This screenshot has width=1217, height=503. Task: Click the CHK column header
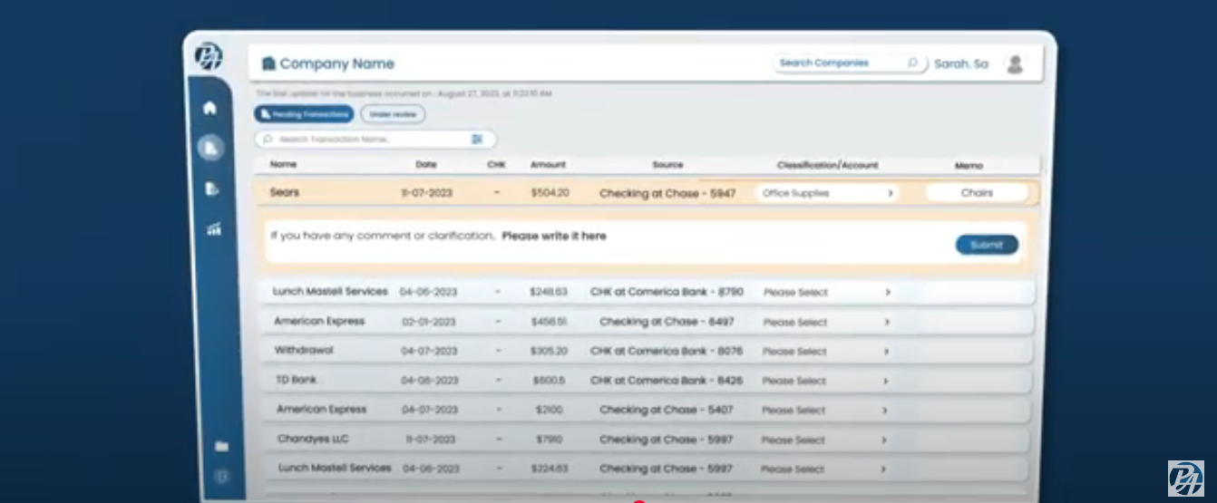click(496, 165)
